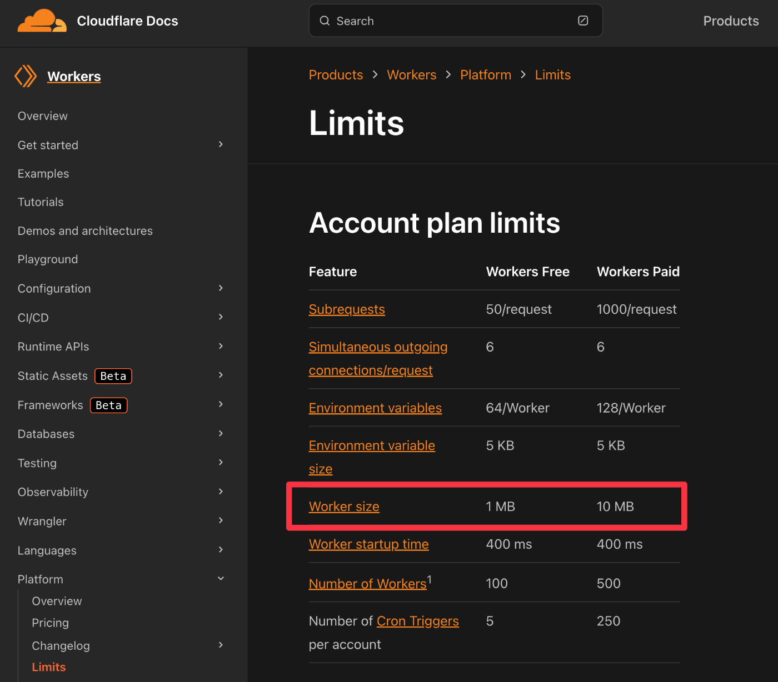
Task: Expand the Wrangler section chevron
Action: pyautogui.click(x=221, y=520)
